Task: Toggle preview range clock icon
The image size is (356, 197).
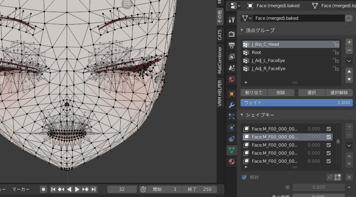Action: pyautogui.click(x=143, y=189)
